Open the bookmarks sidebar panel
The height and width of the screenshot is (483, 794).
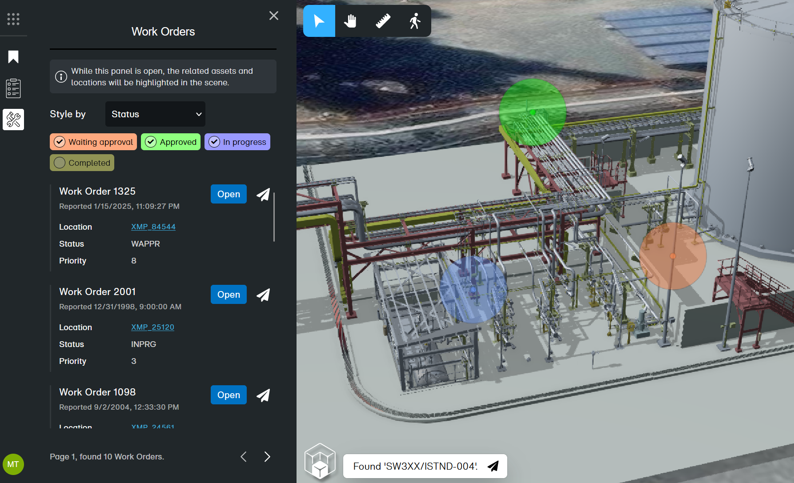pyautogui.click(x=13, y=57)
